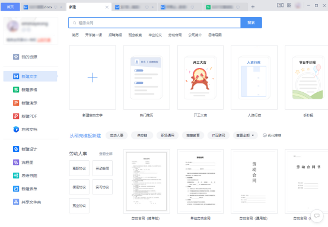Image resolution: width=328 pixels, height=227 pixels.
Task: Click 离职协议 tag button
Action: [x=79, y=168]
